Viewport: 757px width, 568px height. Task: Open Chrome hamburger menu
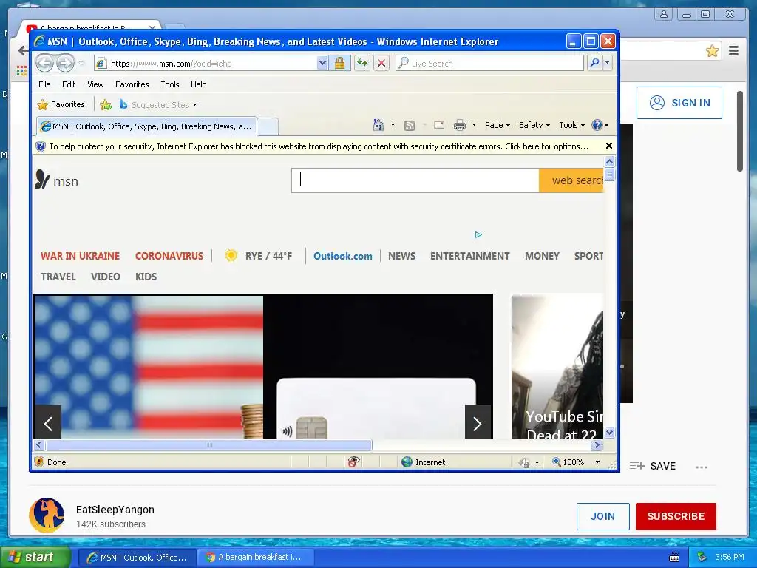point(733,51)
